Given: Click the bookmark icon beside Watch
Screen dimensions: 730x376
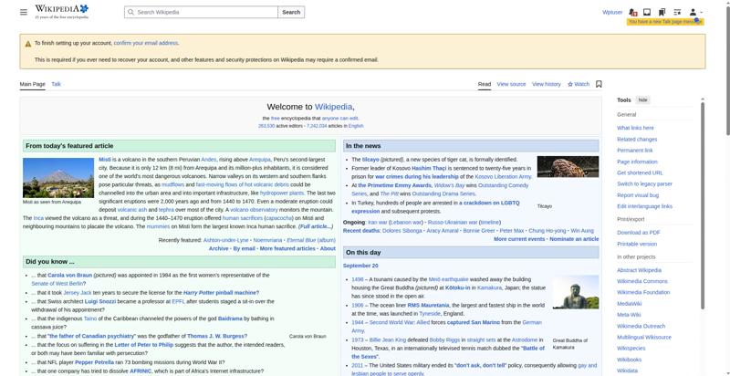Looking at the screenshot, I should pos(599,84).
